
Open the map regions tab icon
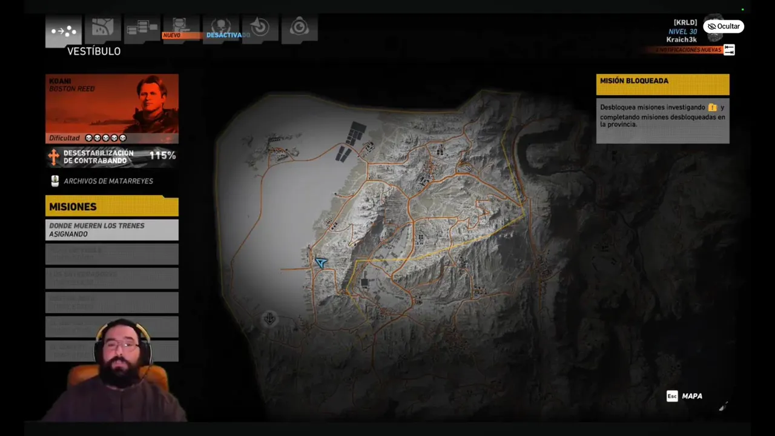tap(103, 28)
